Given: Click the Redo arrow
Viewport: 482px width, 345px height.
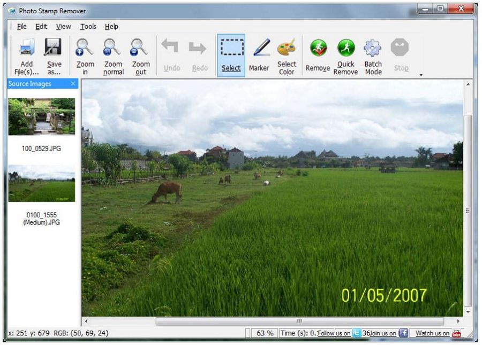Looking at the screenshot, I should pos(197,48).
